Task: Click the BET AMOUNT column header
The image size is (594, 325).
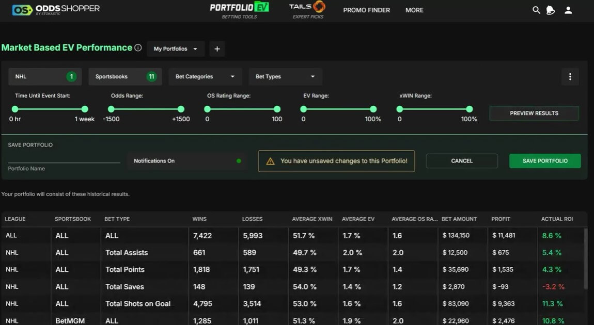Action: point(459,219)
